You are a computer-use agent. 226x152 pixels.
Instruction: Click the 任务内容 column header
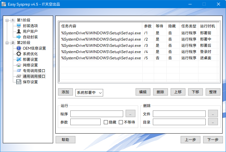(101, 26)
